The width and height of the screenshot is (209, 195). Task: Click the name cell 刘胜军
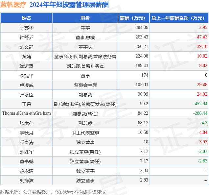tap(27, 152)
